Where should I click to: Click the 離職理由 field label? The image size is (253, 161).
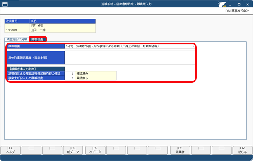click(36, 46)
